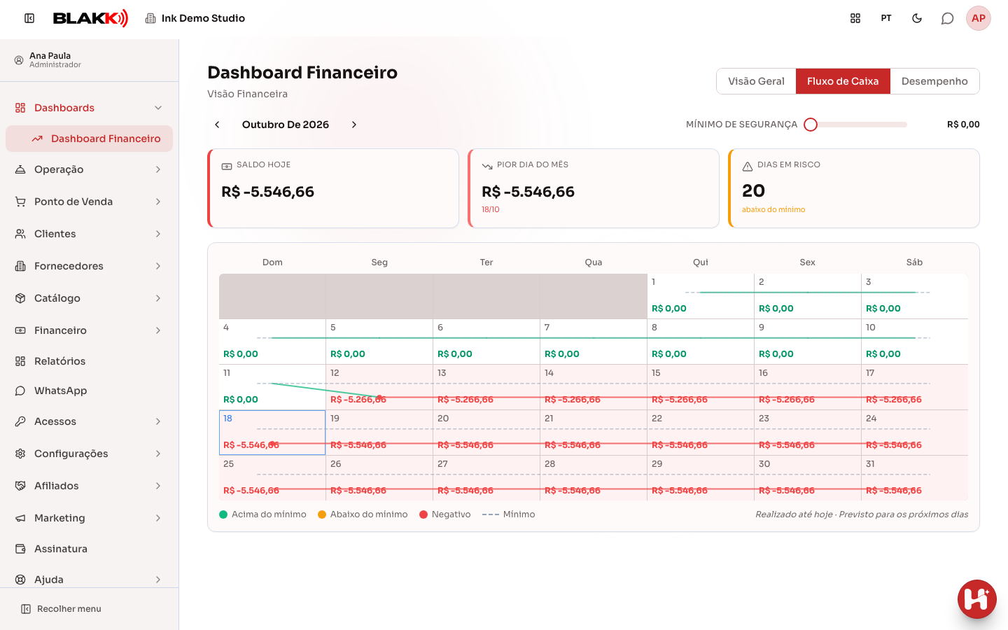
Task: Click the Fornecedores building icon
Action: [x=20, y=266]
